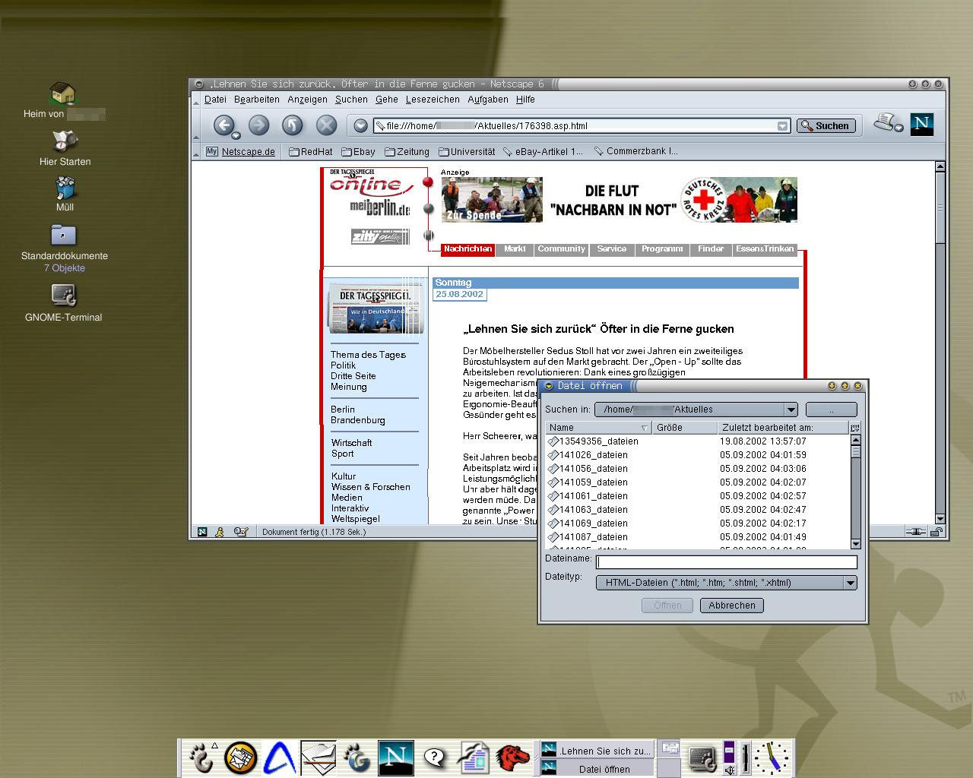Select the Community tab on the webpage
Screen dimensions: 973x778
pyautogui.click(x=562, y=249)
